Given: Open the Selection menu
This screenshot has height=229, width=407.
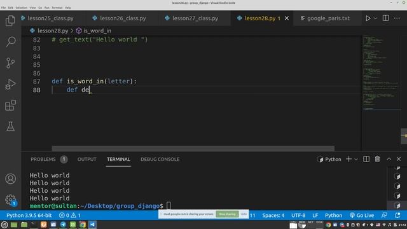Looking at the screenshot, I should [21, 8].
